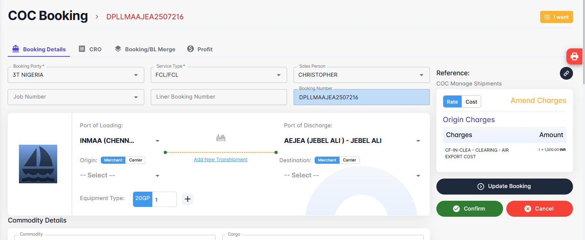Expand the Booking Party dropdown
The height and width of the screenshot is (240, 585).
136,75
